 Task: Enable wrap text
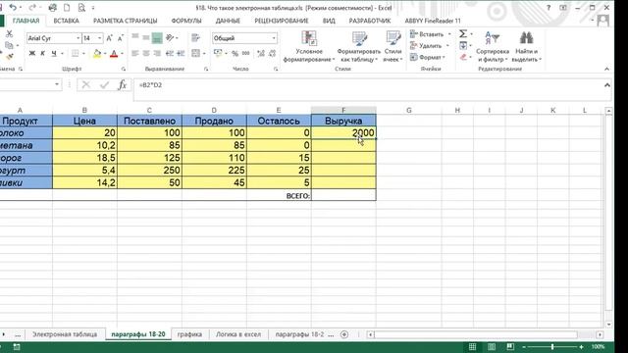coord(195,37)
